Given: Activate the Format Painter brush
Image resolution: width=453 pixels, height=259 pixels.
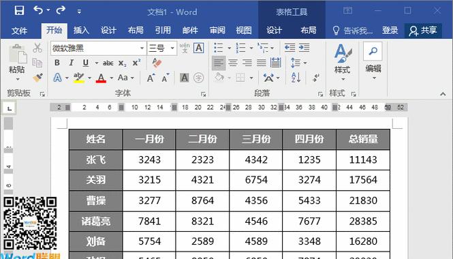Looking at the screenshot, I should tap(37, 78).
